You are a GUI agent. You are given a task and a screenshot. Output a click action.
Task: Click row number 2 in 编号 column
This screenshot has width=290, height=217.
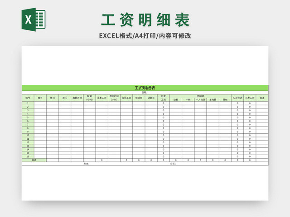click(28, 107)
